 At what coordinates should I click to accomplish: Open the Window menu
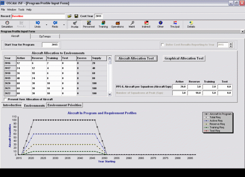click(12, 10)
